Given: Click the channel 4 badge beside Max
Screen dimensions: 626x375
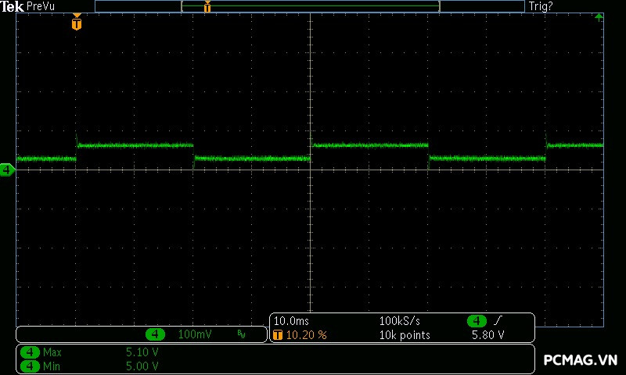Looking at the screenshot, I should click(x=30, y=352).
